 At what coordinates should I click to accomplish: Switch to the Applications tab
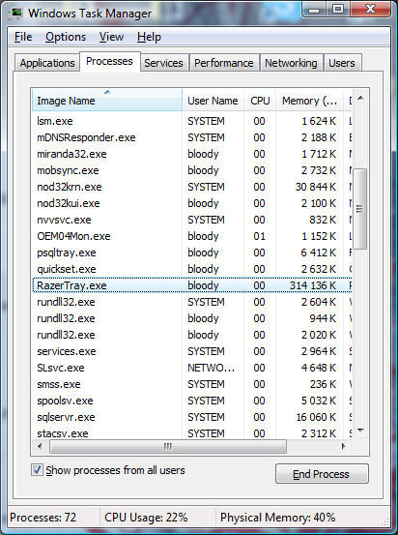(x=47, y=63)
